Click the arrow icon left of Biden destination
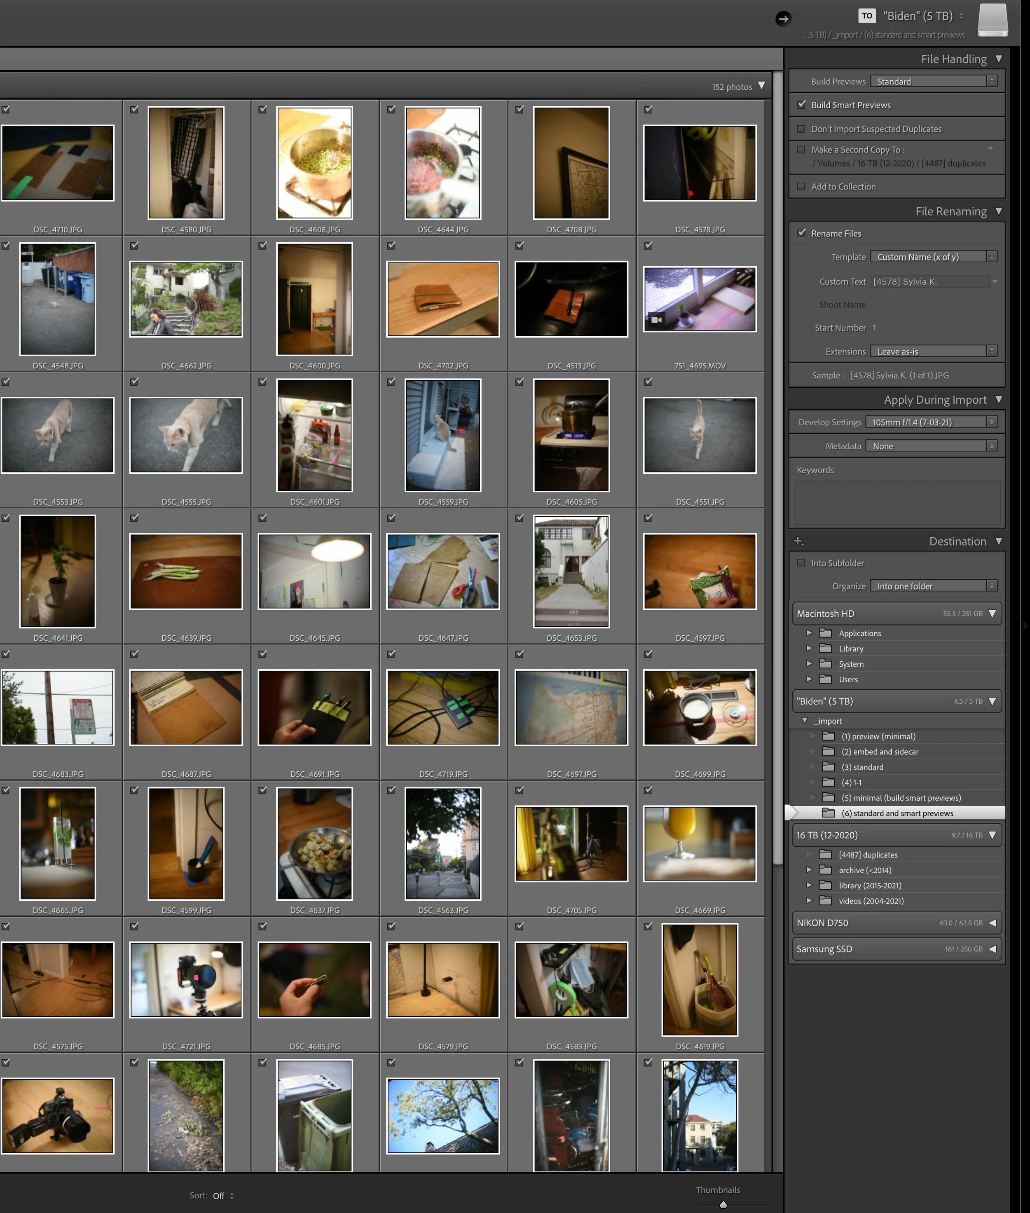The image size is (1030, 1213). pyautogui.click(x=783, y=19)
